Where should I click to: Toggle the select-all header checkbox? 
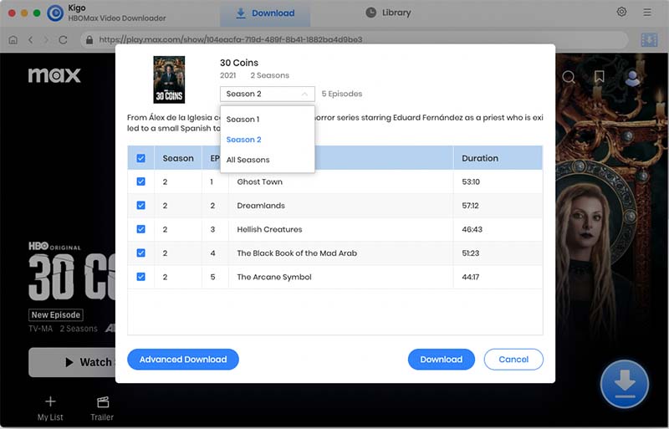[140, 158]
